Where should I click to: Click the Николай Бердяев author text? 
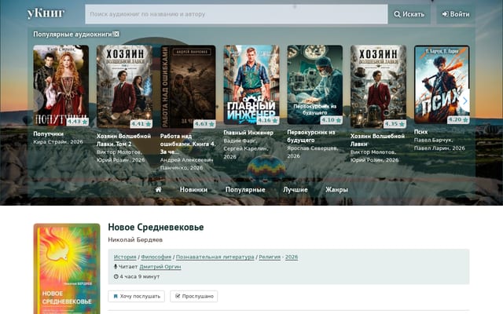click(x=135, y=239)
